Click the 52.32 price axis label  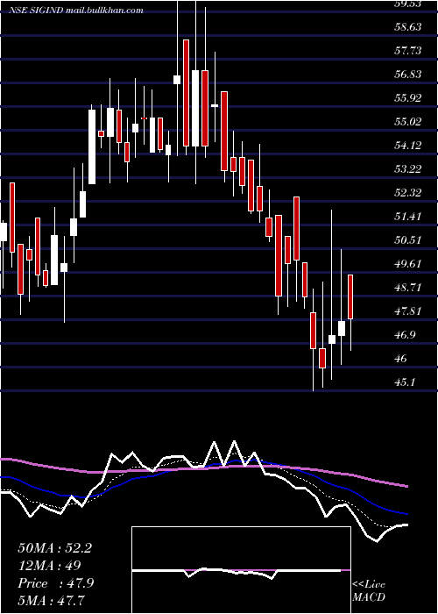coord(408,193)
